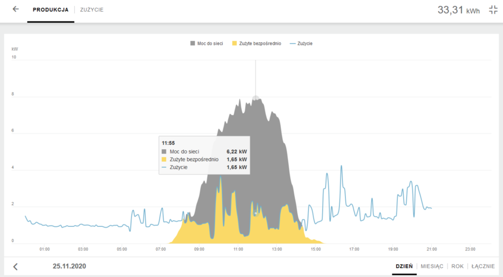Click the yellow Zużyte bezpośrednio legend swatch
503x277 pixels.
(x=235, y=44)
